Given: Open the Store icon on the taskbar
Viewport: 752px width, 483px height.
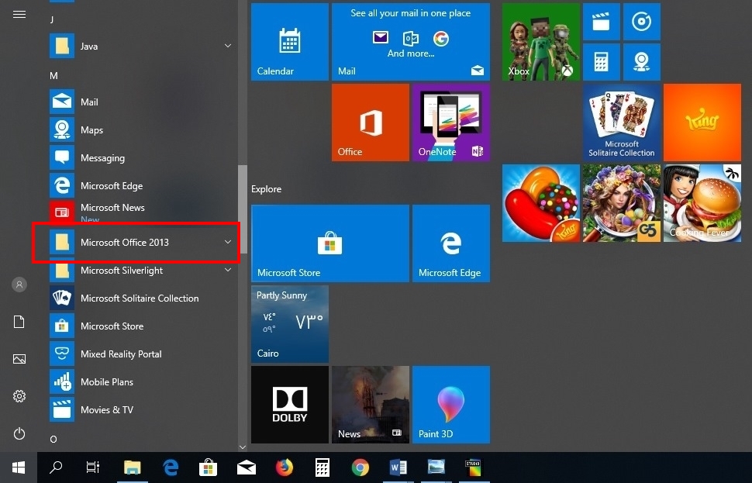Looking at the screenshot, I should (x=208, y=467).
